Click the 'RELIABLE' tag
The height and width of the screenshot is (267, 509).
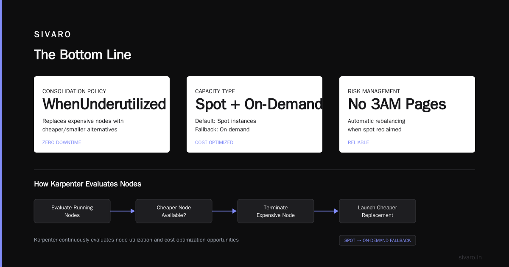[x=358, y=142]
